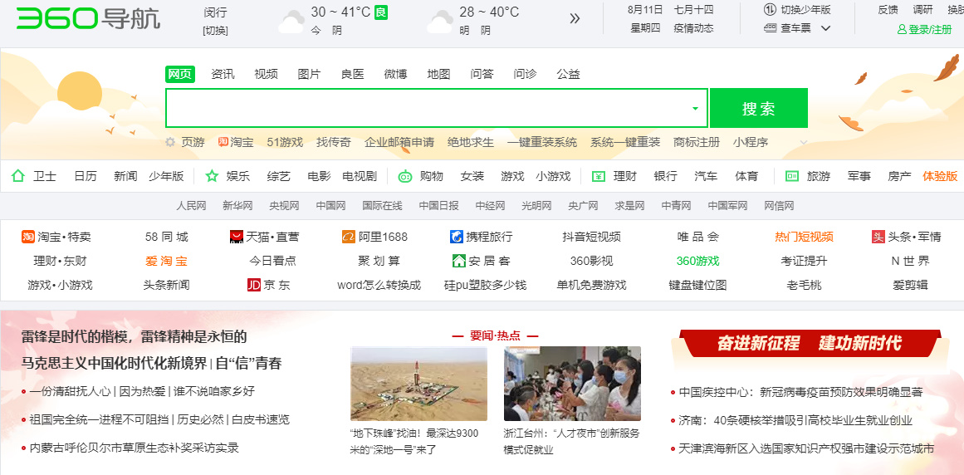This screenshot has width=964, height=475.
Task: Click the gear icon beside 页游
Action: 170,143
